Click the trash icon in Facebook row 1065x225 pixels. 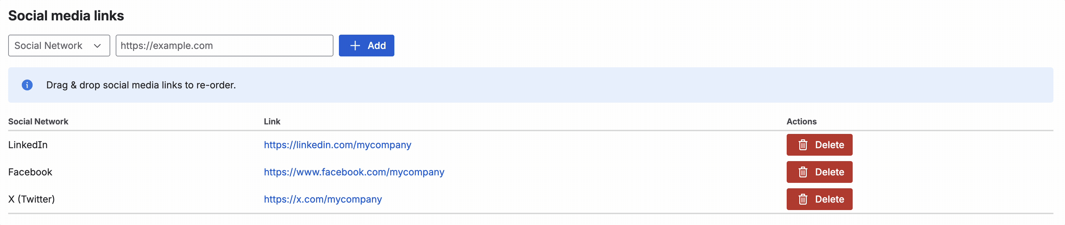click(802, 172)
